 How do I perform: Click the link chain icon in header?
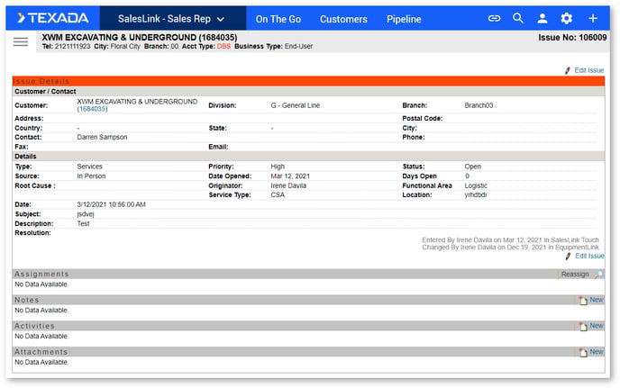pyautogui.click(x=494, y=18)
